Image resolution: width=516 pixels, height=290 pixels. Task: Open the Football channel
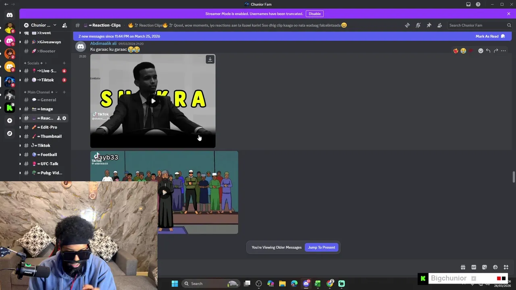point(44,155)
